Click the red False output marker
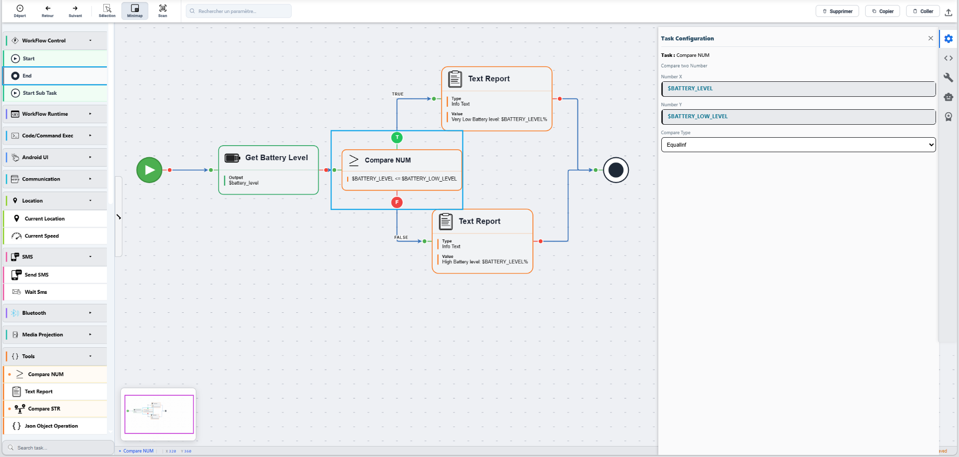Screen dimensions: 959x457 [397, 202]
